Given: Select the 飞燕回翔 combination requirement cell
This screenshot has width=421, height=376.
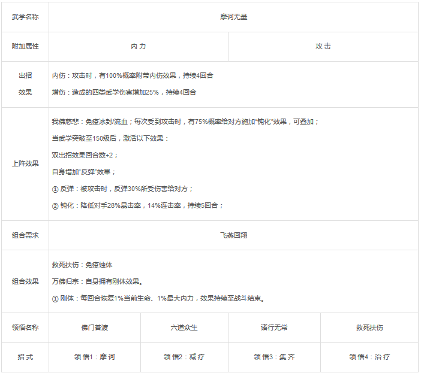Looking at the screenshot, I should point(233,235).
